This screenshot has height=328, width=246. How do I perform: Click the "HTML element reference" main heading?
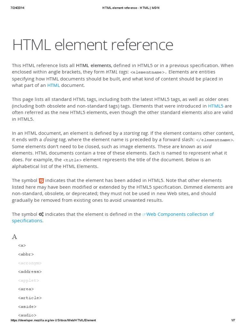(x=93, y=45)
